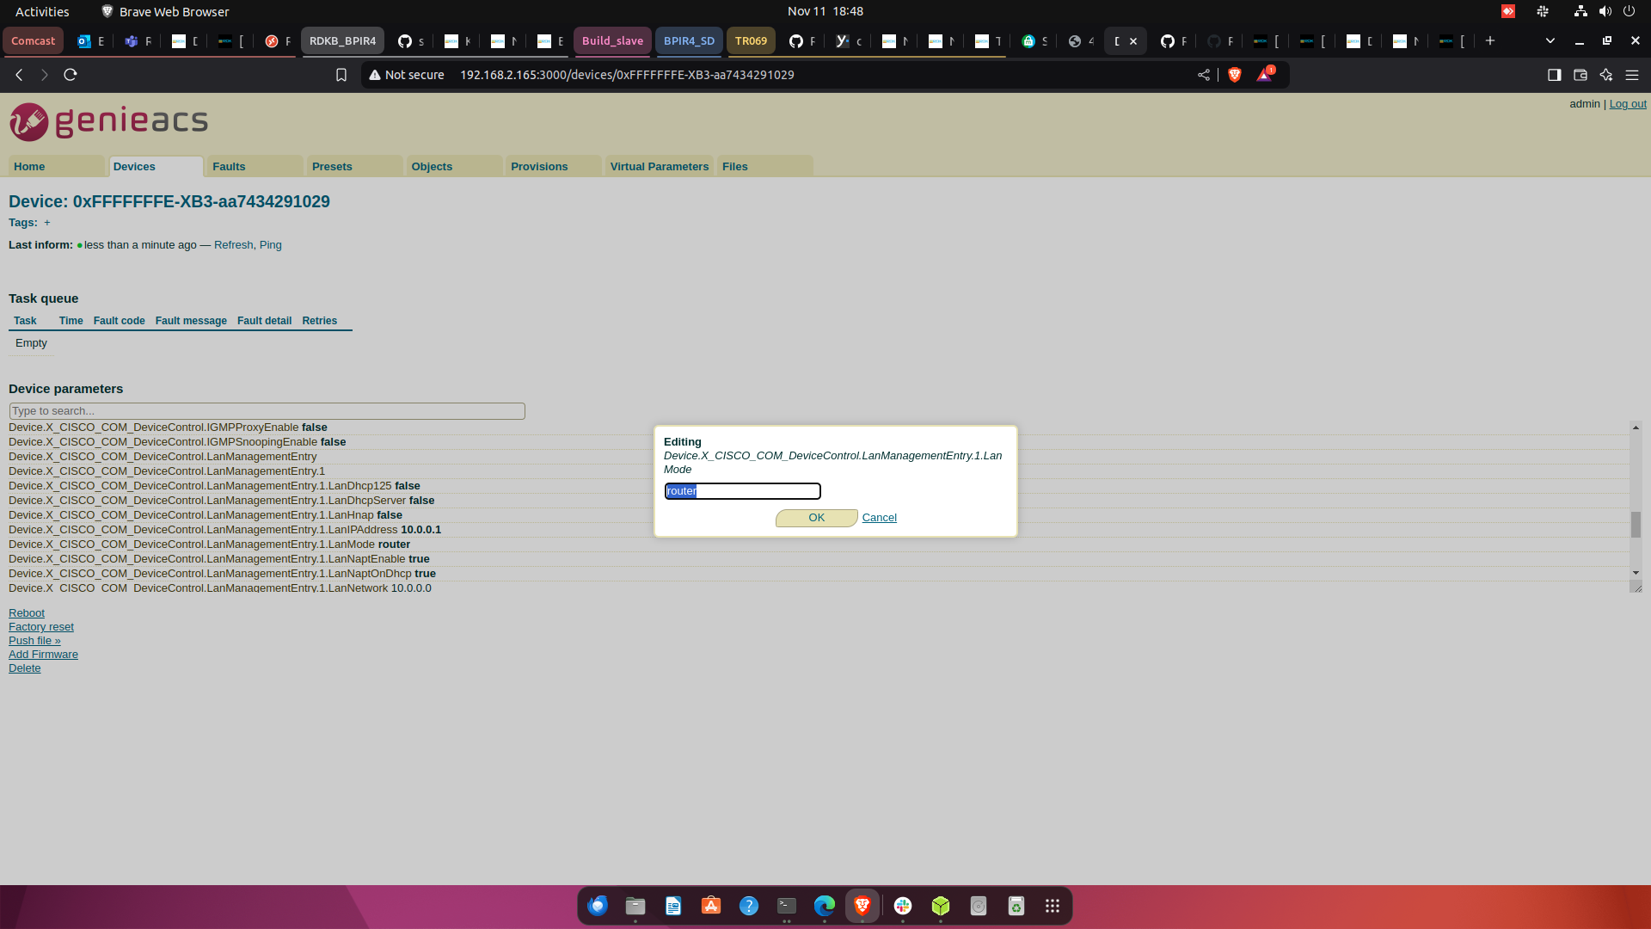Click the device parameters search box

267,411
